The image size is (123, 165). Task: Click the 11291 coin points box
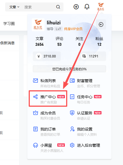pyautogui.click(x=92, y=56)
